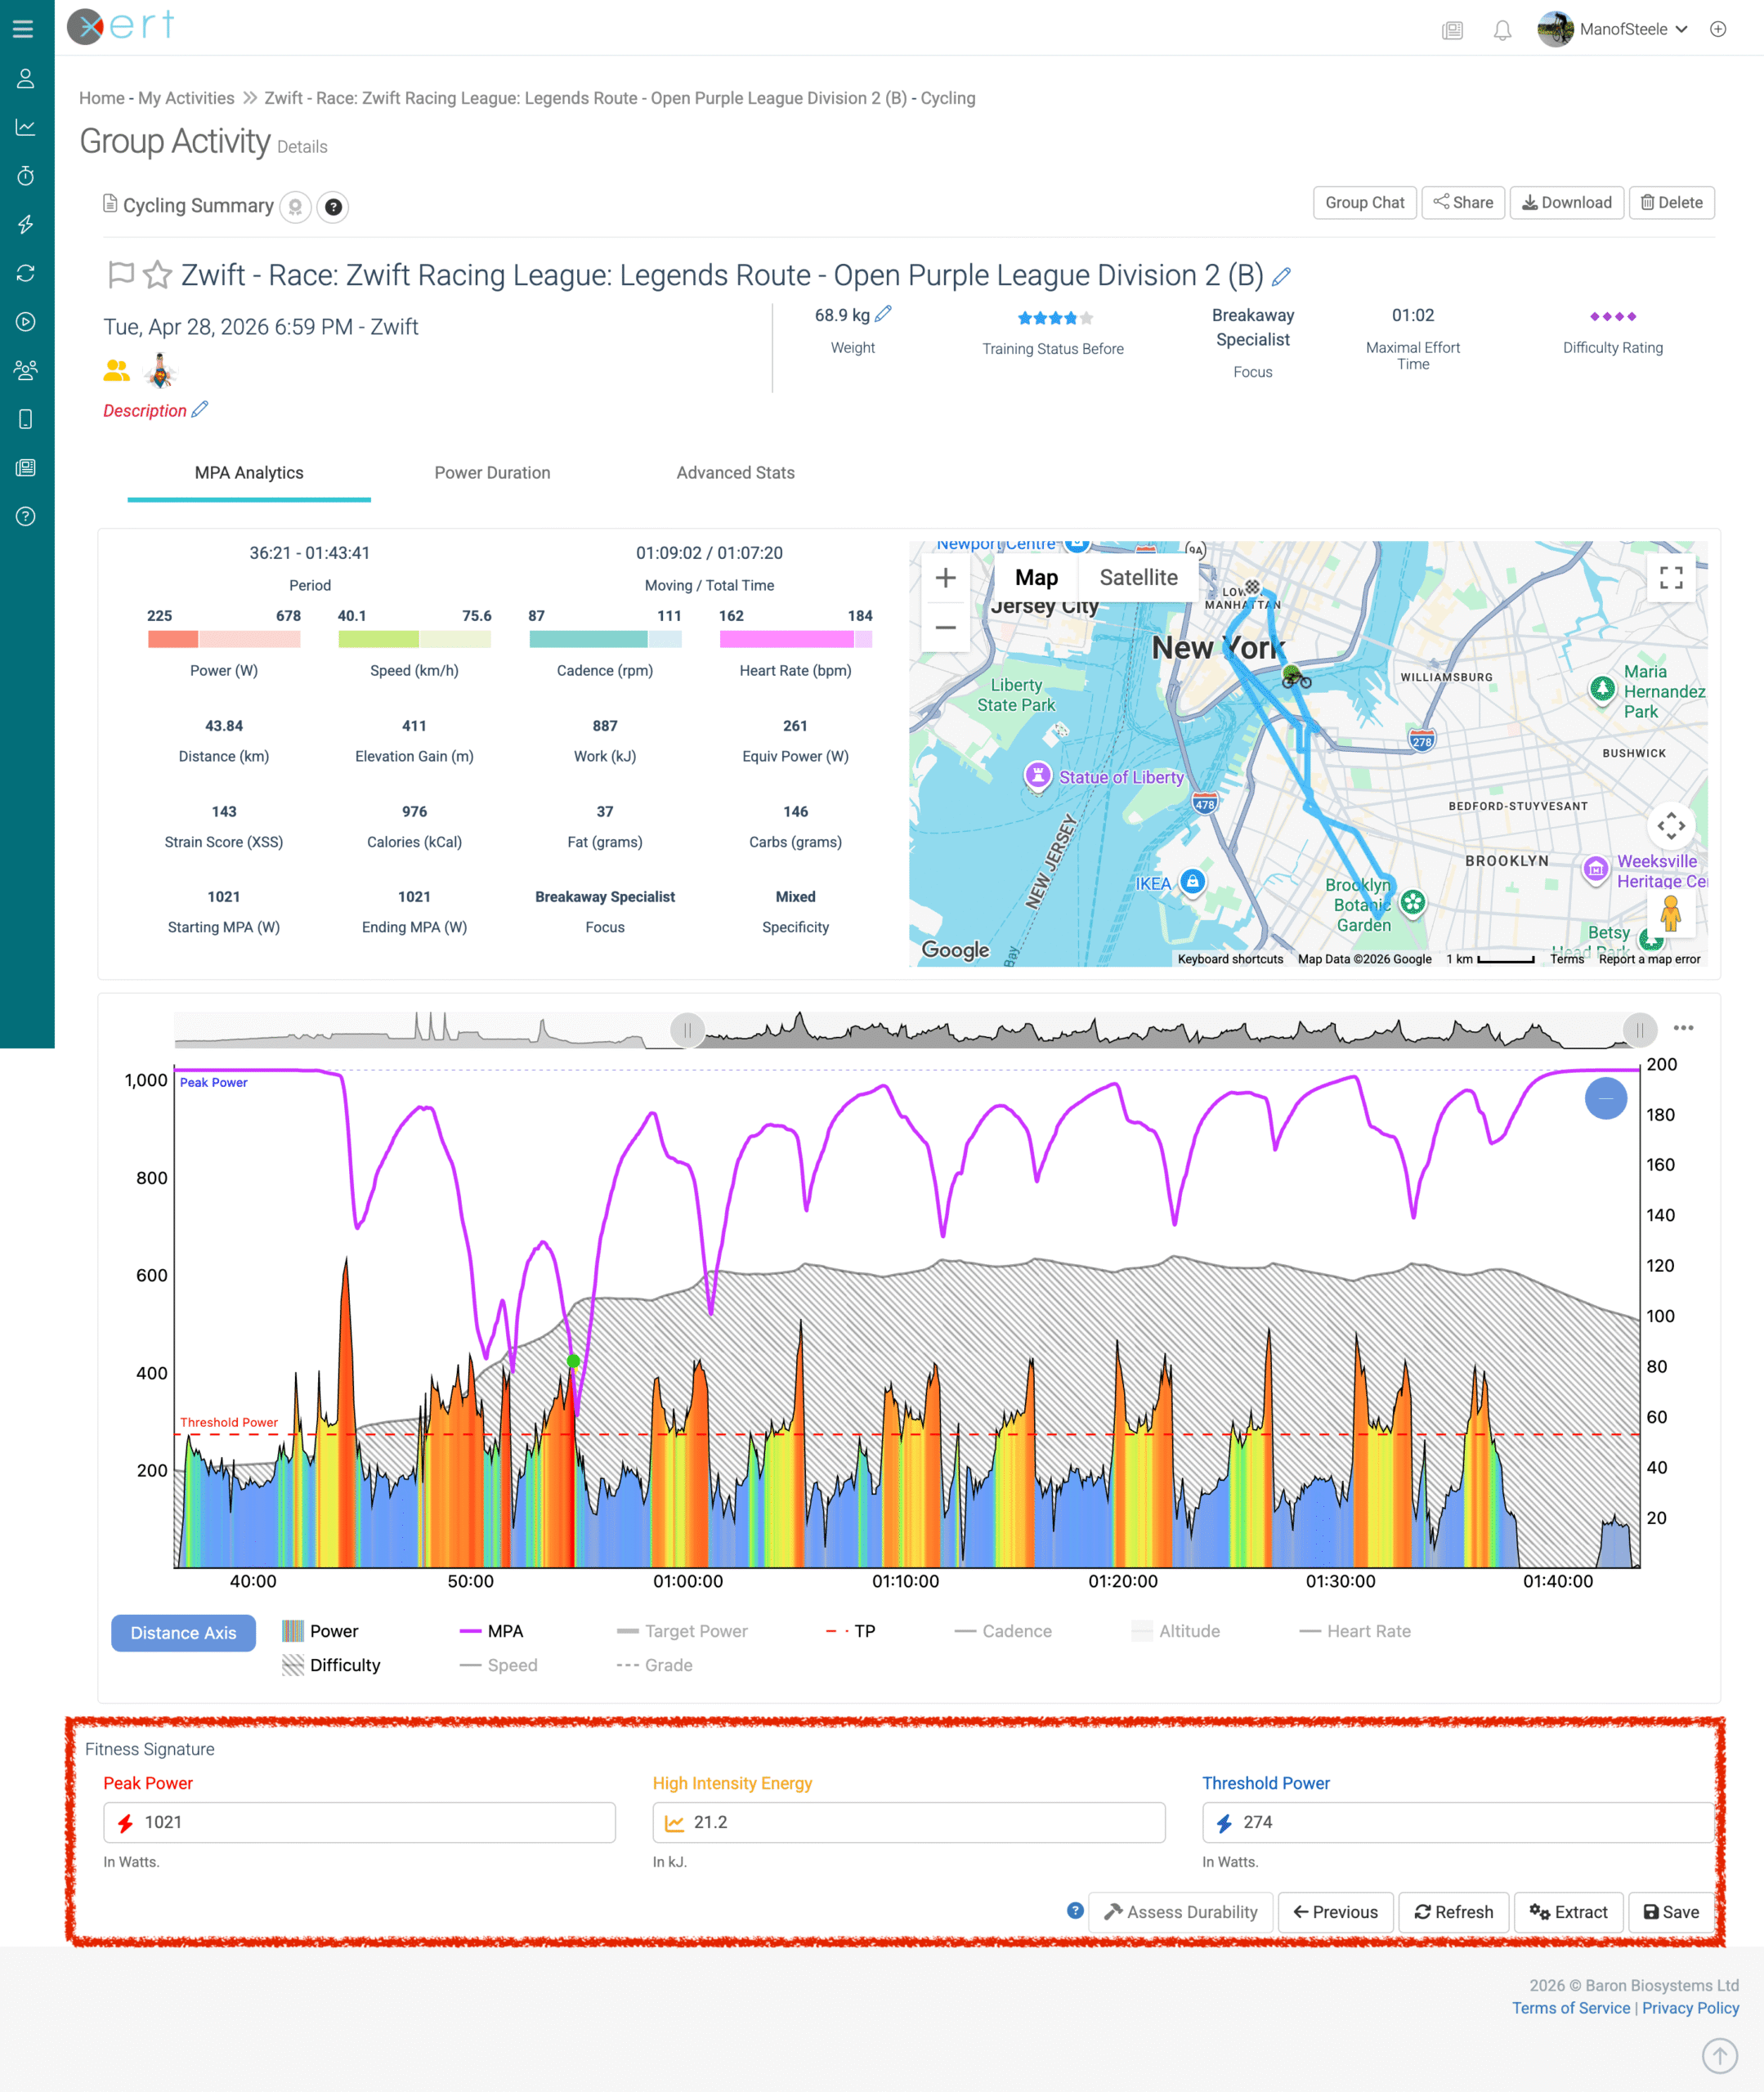Click the map camera pan control

tap(1671, 825)
